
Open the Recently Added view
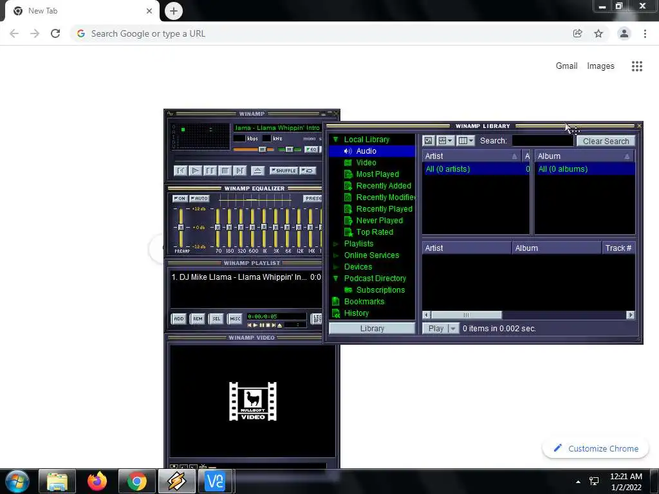click(384, 186)
